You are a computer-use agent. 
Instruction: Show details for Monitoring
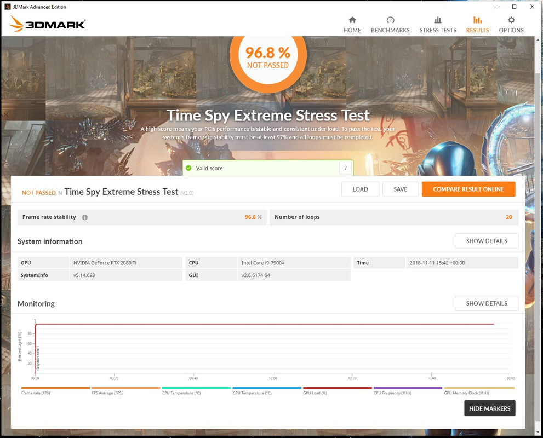click(487, 303)
